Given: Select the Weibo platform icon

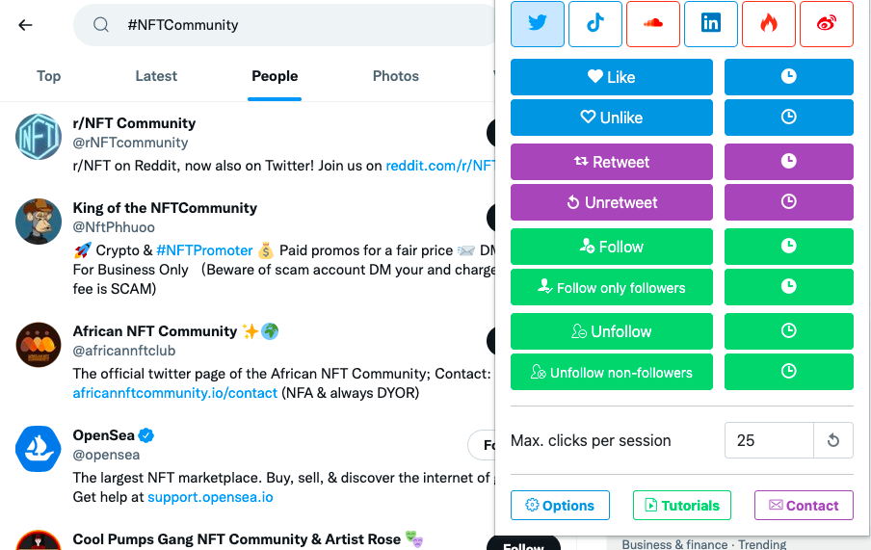Looking at the screenshot, I should point(826,24).
